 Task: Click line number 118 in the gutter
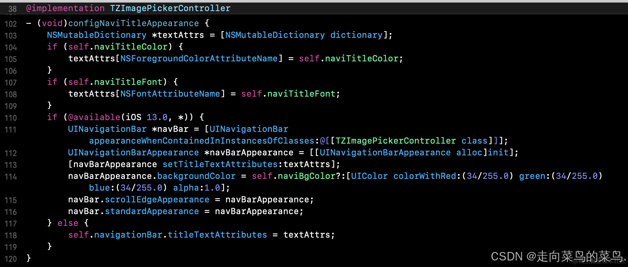coord(10,235)
